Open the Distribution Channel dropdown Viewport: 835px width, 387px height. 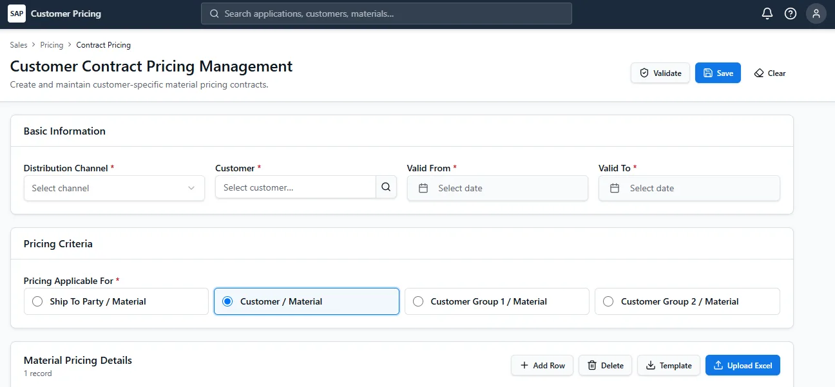114,188
